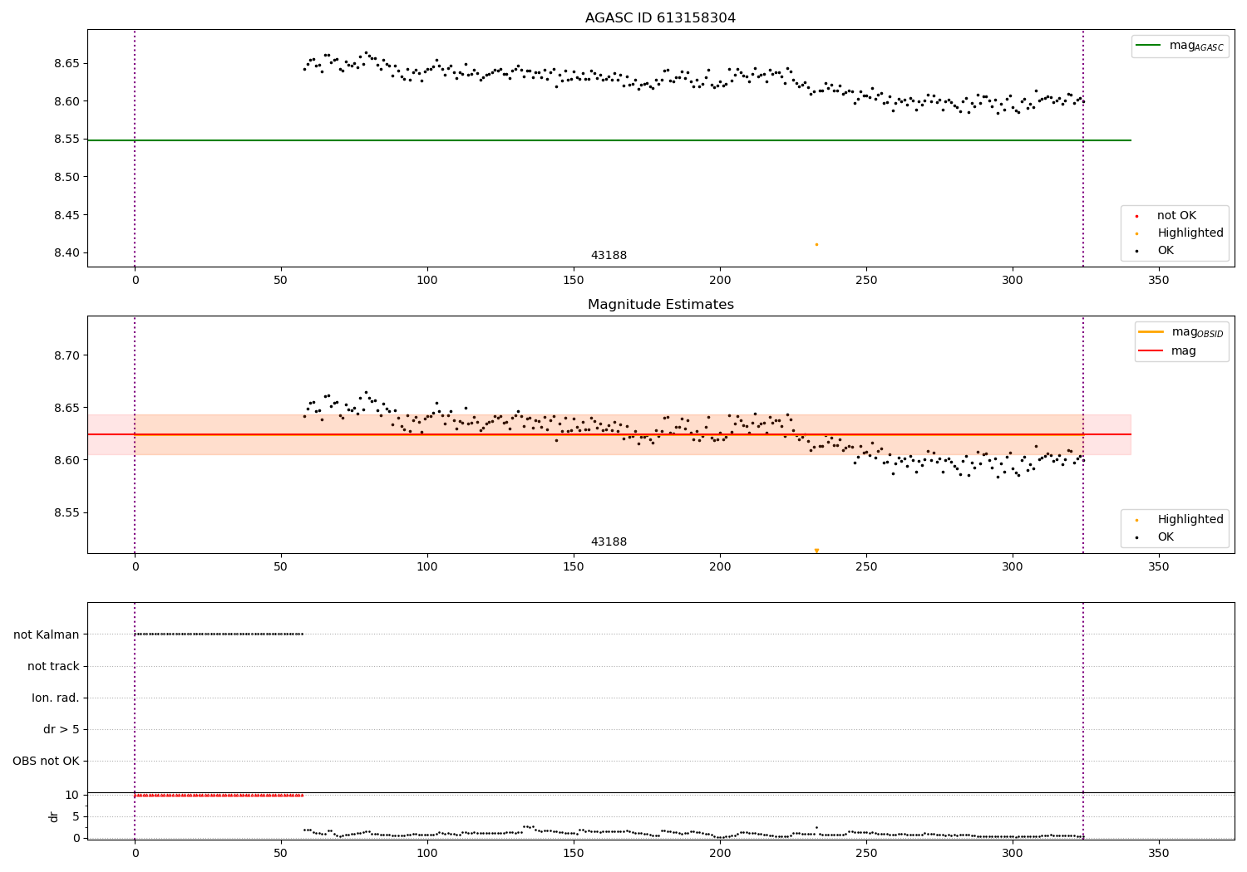Click the green horizontal mag AGASC line

609,140
